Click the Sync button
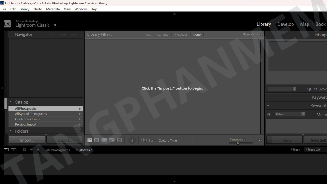Screen dimensions: 327x184 coord(287,140)
